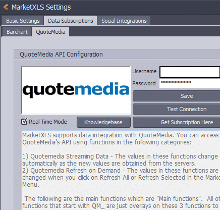
Task: Select the Barchart sub-tab
Action: coord(17,32)
